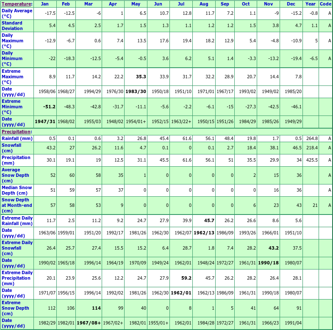Click the underlined Temperature heading link
This screenshot has height=330, width=333.
pos(15,4)
